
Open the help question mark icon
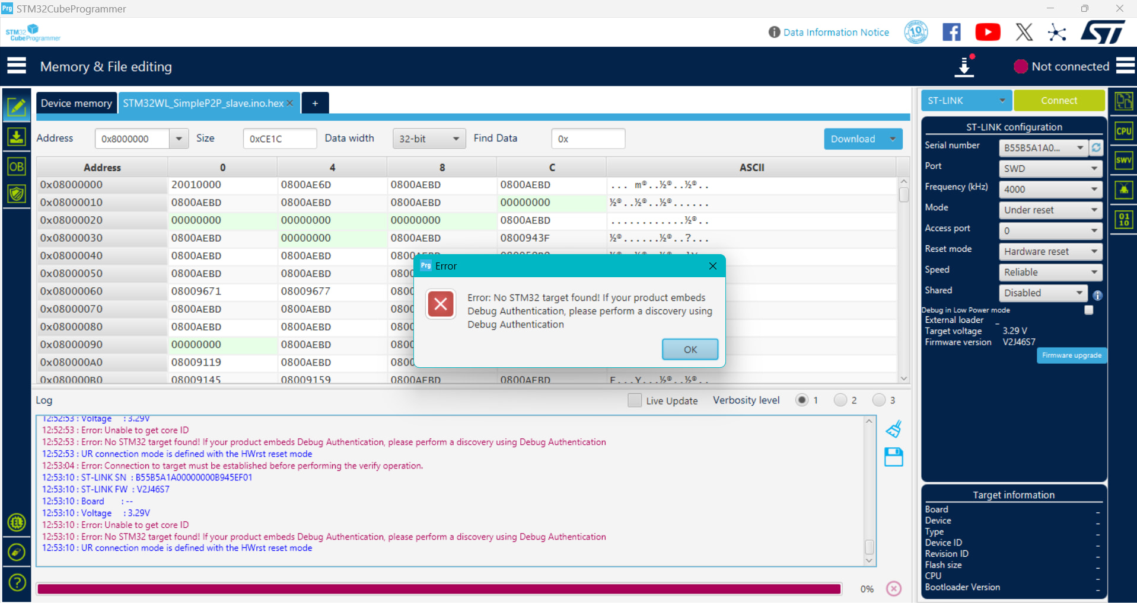pyautogui.click(x=17, y=582)
